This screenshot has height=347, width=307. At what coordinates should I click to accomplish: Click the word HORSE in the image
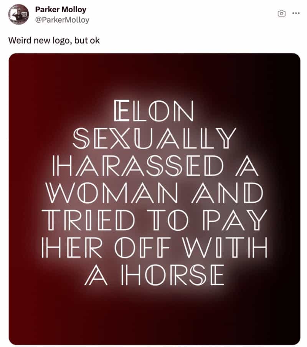pyautogui.click(x=173, y=275)
